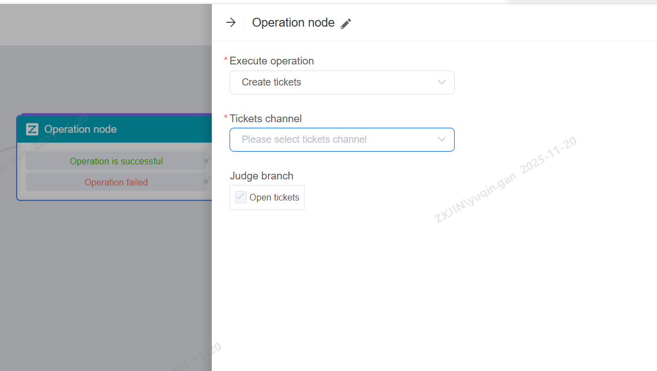Click the Open tickets label text
Viewport: 657px width, 371px height.
[274, 198]
